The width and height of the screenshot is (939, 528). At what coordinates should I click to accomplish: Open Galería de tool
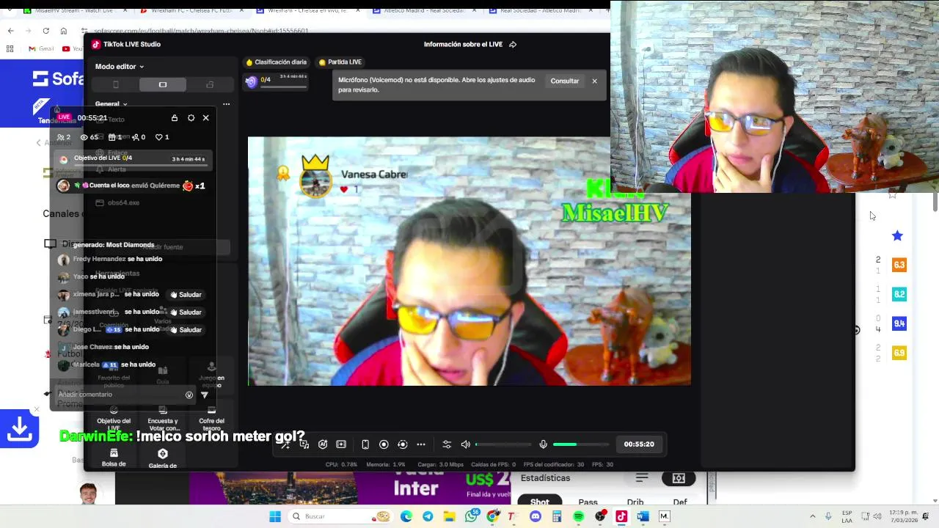163,458
